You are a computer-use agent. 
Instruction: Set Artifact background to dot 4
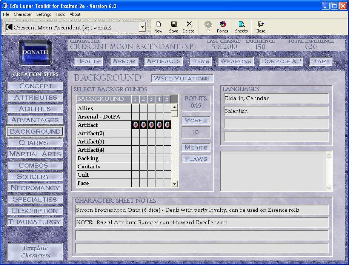[159, 125]
